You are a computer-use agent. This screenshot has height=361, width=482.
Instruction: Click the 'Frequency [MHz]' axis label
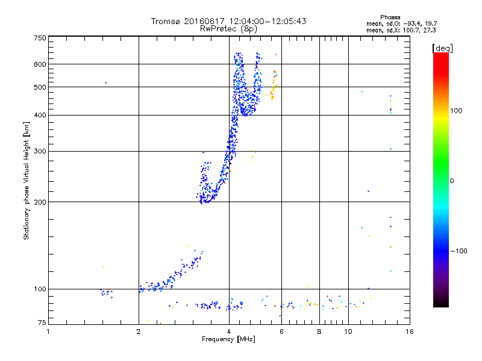pyautogui.click(x=228, y=339)
